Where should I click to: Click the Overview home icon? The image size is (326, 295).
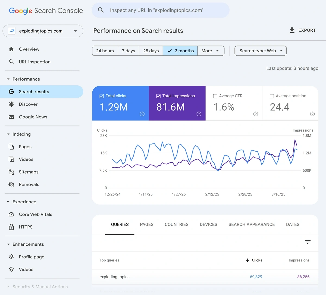11,49
